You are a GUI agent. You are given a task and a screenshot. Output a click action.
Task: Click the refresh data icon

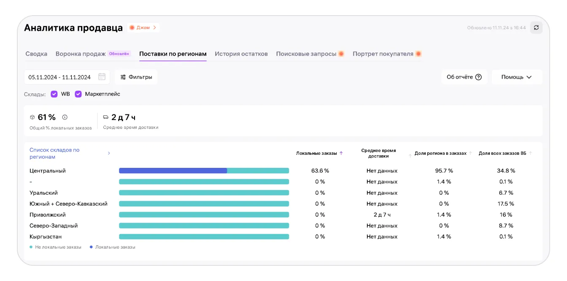536,28
